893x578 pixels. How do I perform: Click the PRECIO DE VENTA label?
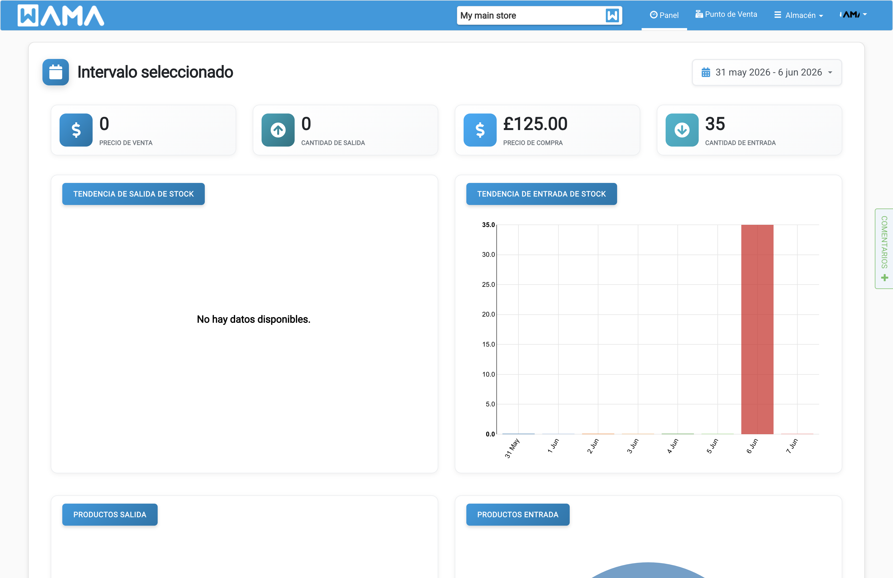coord(126,143)
